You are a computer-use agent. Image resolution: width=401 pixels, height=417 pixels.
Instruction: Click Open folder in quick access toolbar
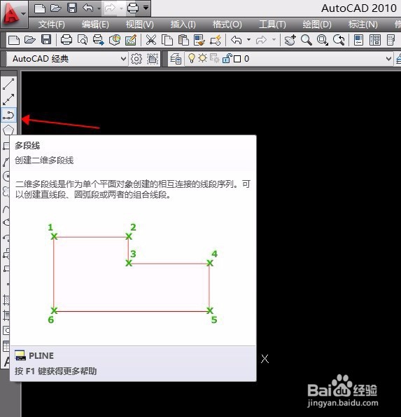pyautogui.click(x=56, y=8)
